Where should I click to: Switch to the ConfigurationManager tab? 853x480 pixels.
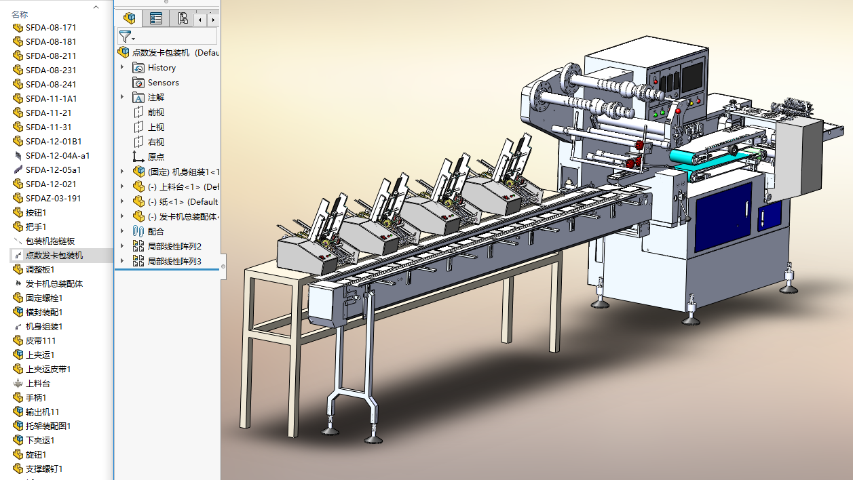click(x=183, y=18)
